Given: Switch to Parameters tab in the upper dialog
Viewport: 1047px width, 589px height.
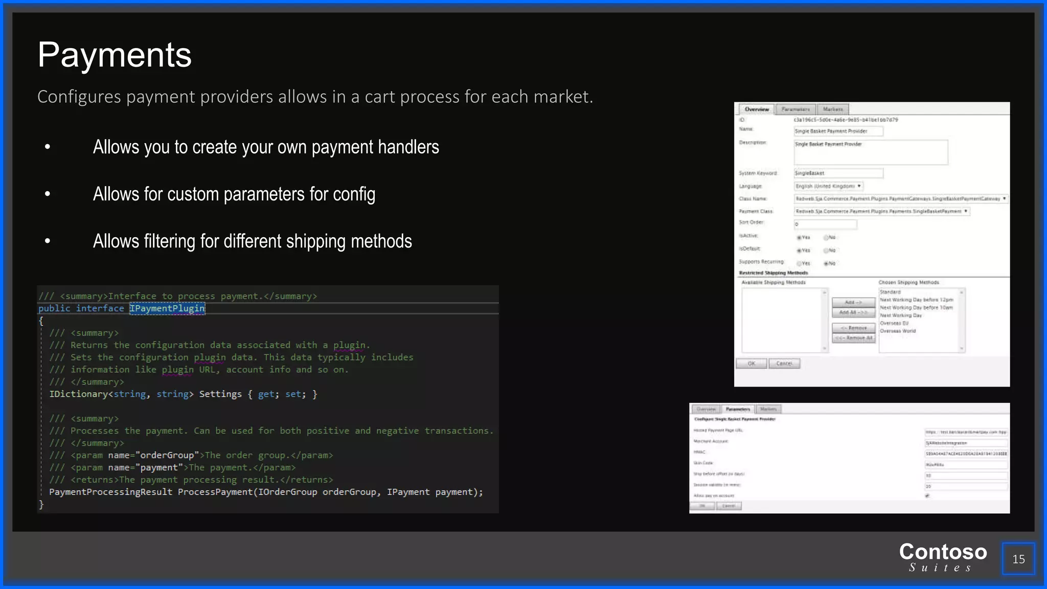Looking at the screenshot, I should pos(795,109).
